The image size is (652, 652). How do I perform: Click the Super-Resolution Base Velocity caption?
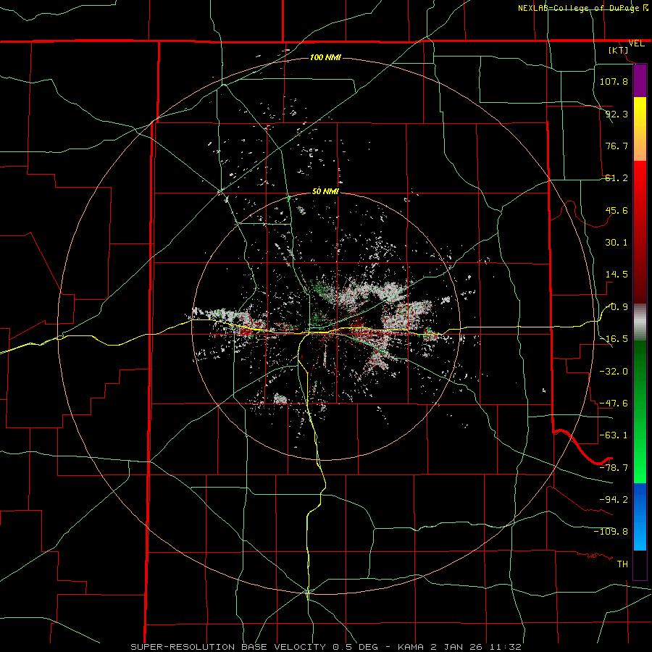[325, 647]
